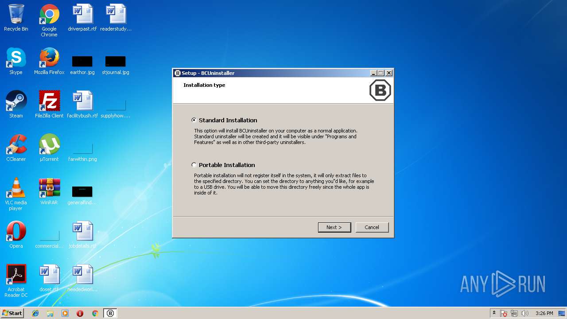The width and height of the screenshot is (567, 319).
Task: Select FileZilla Client desktop shortcut
Action: coord(49,105)
